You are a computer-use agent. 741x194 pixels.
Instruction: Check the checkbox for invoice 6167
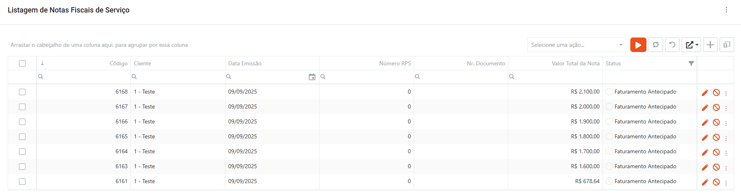click(22, 107)
